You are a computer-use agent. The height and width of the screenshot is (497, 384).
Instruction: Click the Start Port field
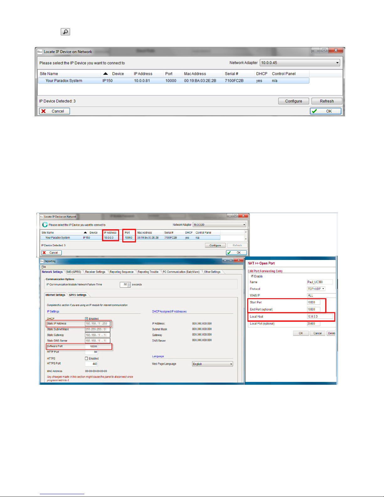pyautogui.click(x=313, y=302)
